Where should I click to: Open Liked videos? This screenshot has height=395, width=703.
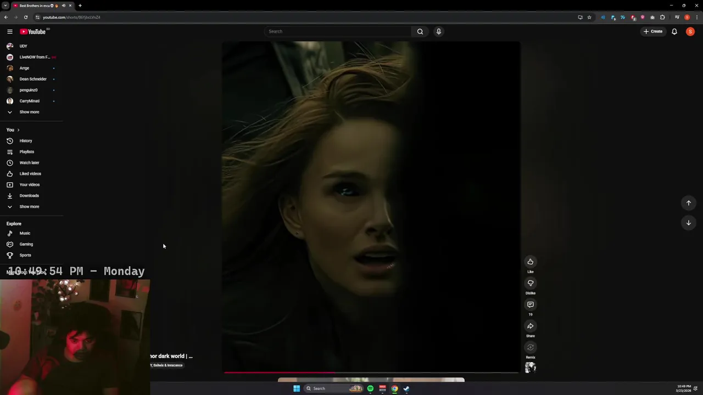coord(31,173)
